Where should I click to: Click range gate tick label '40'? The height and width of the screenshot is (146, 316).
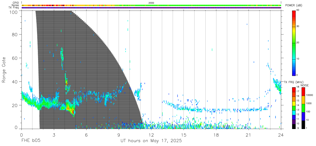point(15,82)
